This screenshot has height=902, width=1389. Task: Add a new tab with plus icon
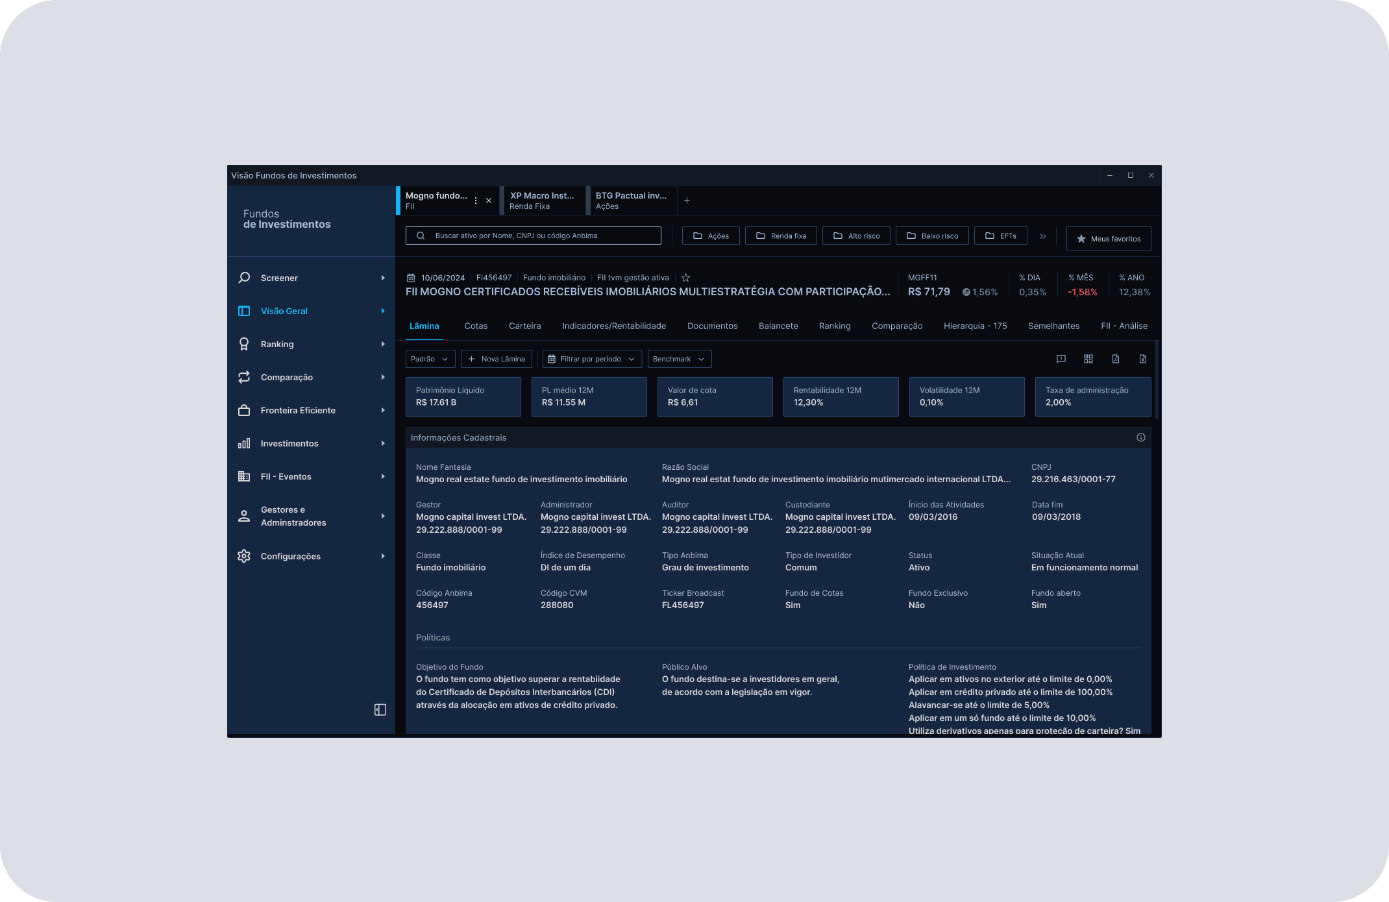[x=687, y=201]
